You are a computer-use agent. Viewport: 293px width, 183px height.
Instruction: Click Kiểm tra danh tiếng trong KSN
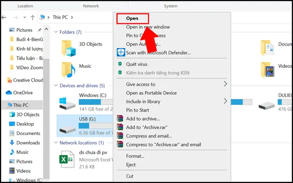coord(157,73)
